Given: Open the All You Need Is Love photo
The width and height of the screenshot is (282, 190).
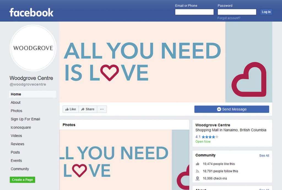Looking at the screenshot, I should click(x=124, y=160).
